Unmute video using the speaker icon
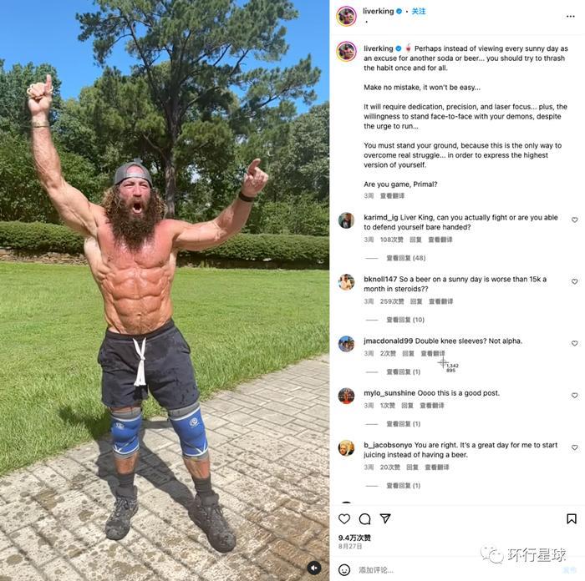 click(x=314, y=568)
